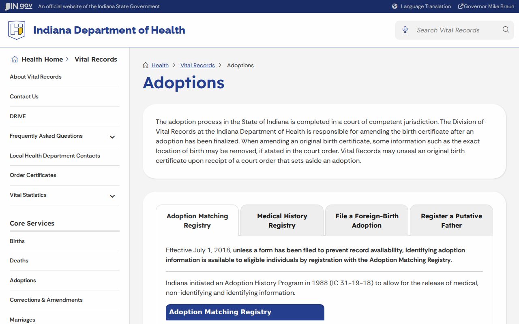
Task: Open Frequently Asked Questions sidebar link
Action: (46, 136)
